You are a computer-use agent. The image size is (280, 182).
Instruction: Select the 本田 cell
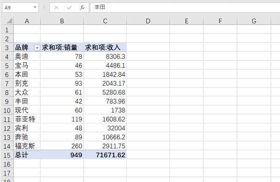[27, 74]
